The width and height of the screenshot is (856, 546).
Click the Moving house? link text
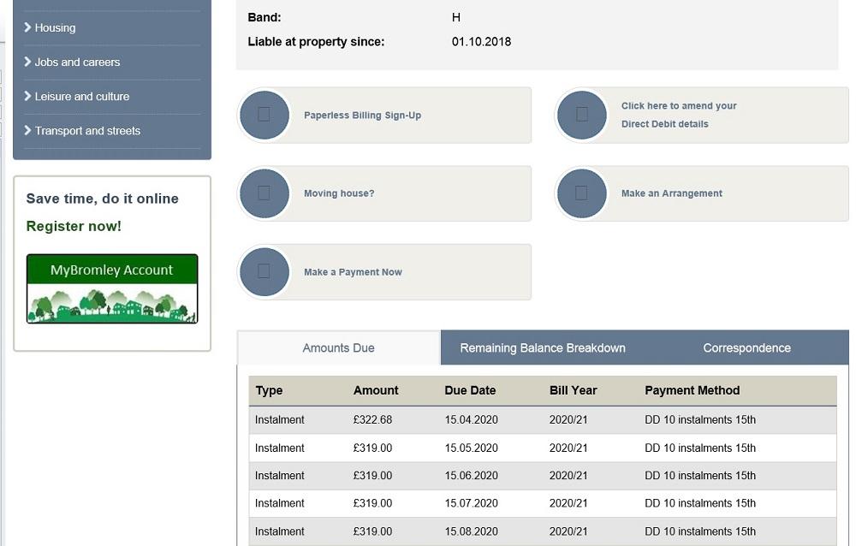click(339, 193)
